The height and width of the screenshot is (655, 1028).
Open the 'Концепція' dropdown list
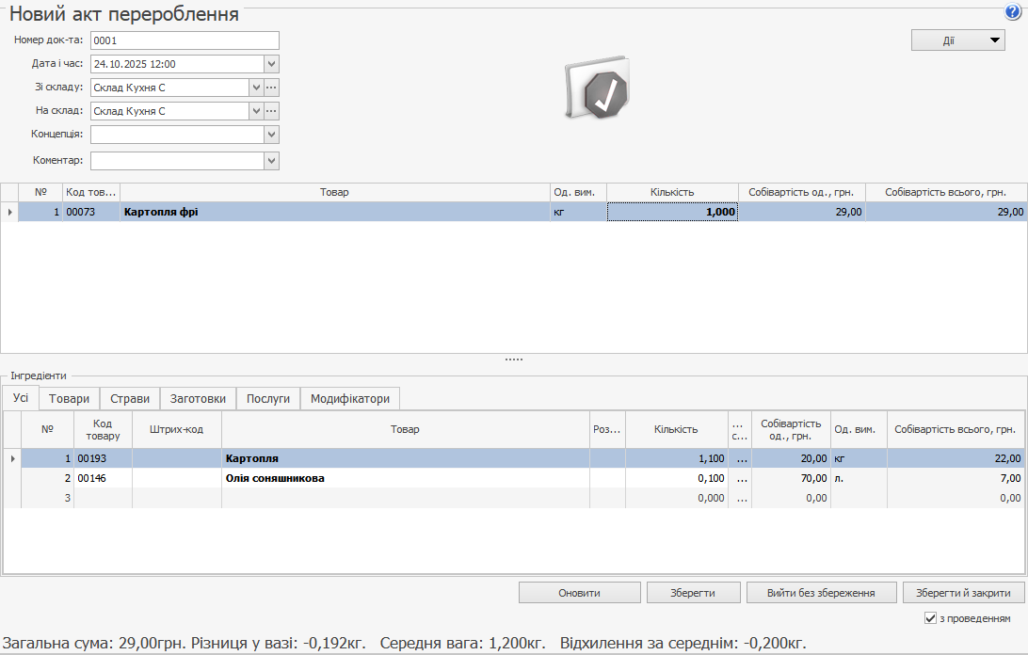pos(271,135)
